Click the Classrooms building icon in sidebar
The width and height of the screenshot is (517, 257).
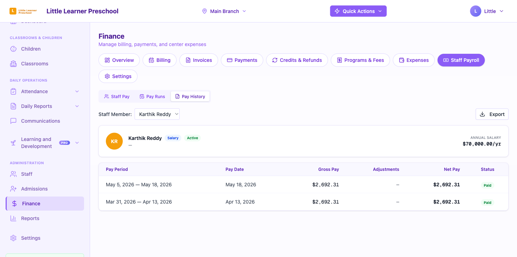click(13, 64)
